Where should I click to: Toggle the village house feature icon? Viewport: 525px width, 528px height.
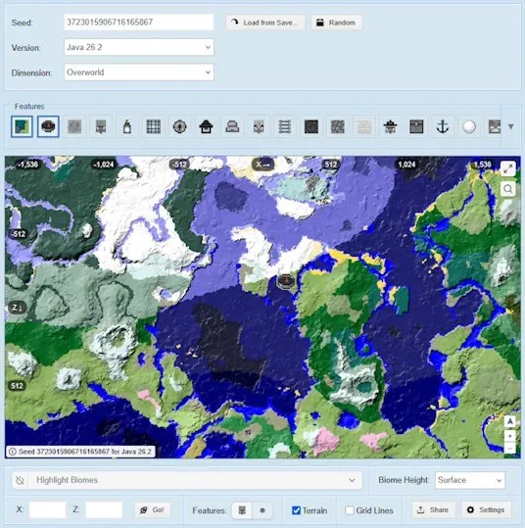tap(206, 127)
